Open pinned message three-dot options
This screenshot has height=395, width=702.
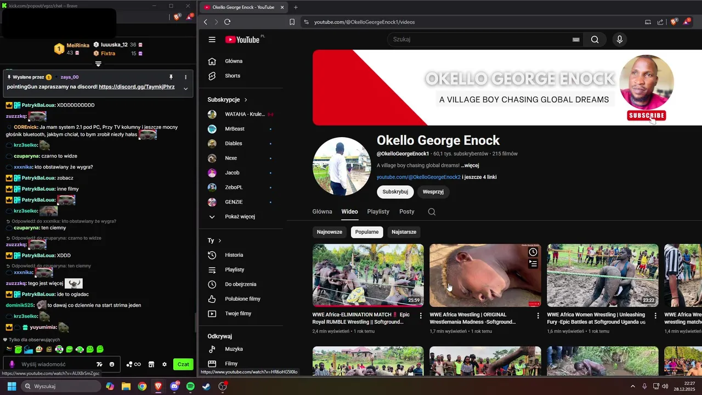tap(185, 77)
